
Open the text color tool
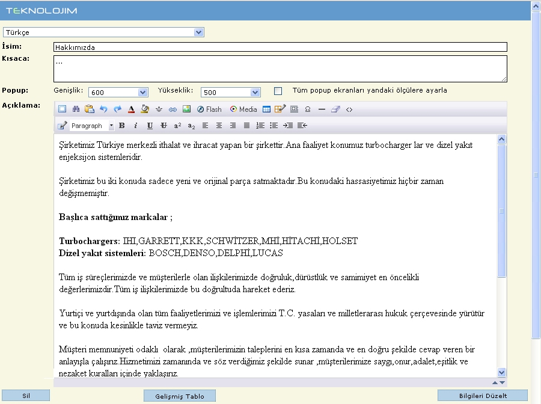[x=131, y=109]
